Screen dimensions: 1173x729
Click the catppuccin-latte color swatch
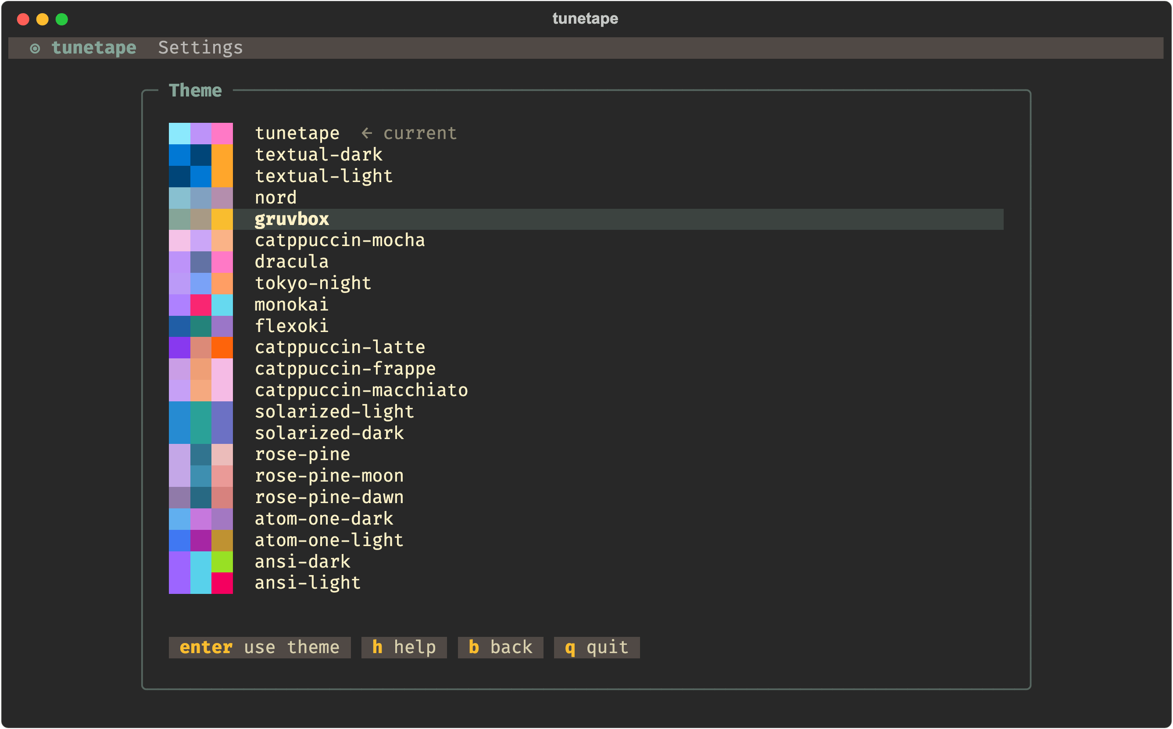pos(200,348)
